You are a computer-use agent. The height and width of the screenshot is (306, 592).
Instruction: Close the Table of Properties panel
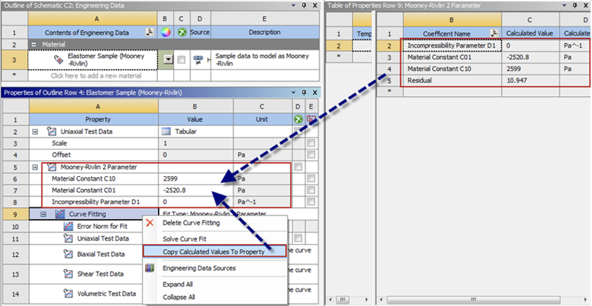click(x=586, y=6)
